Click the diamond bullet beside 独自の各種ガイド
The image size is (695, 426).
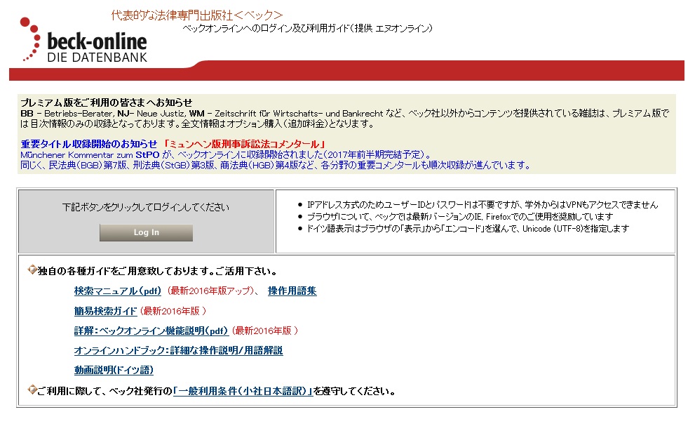(32, 269)
